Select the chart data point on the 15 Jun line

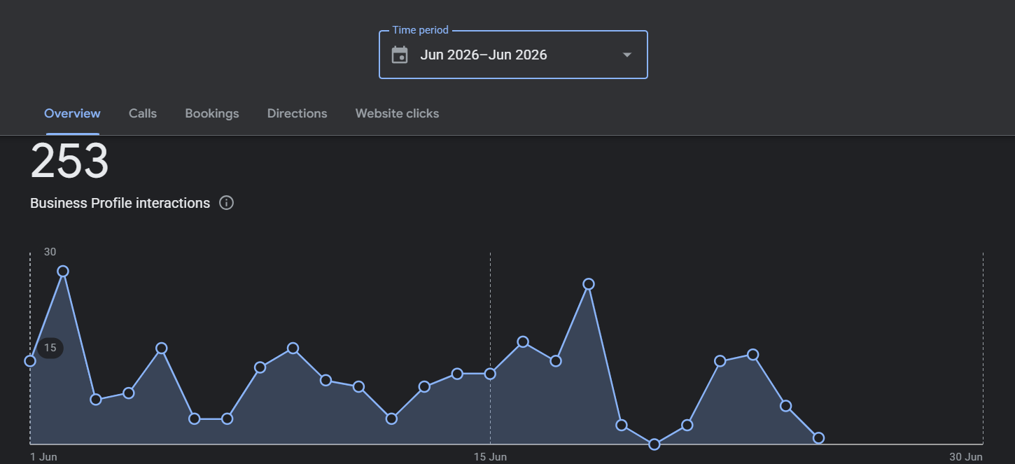coord(490,374)
